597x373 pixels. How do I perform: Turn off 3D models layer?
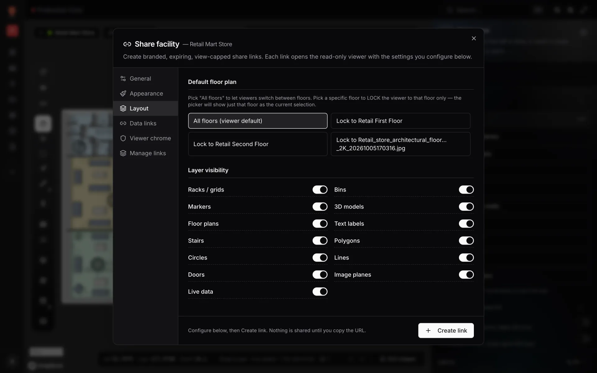(466, 207)
